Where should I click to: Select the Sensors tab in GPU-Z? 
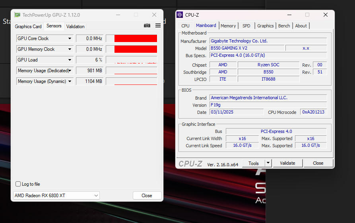click(x=54, y=26)
